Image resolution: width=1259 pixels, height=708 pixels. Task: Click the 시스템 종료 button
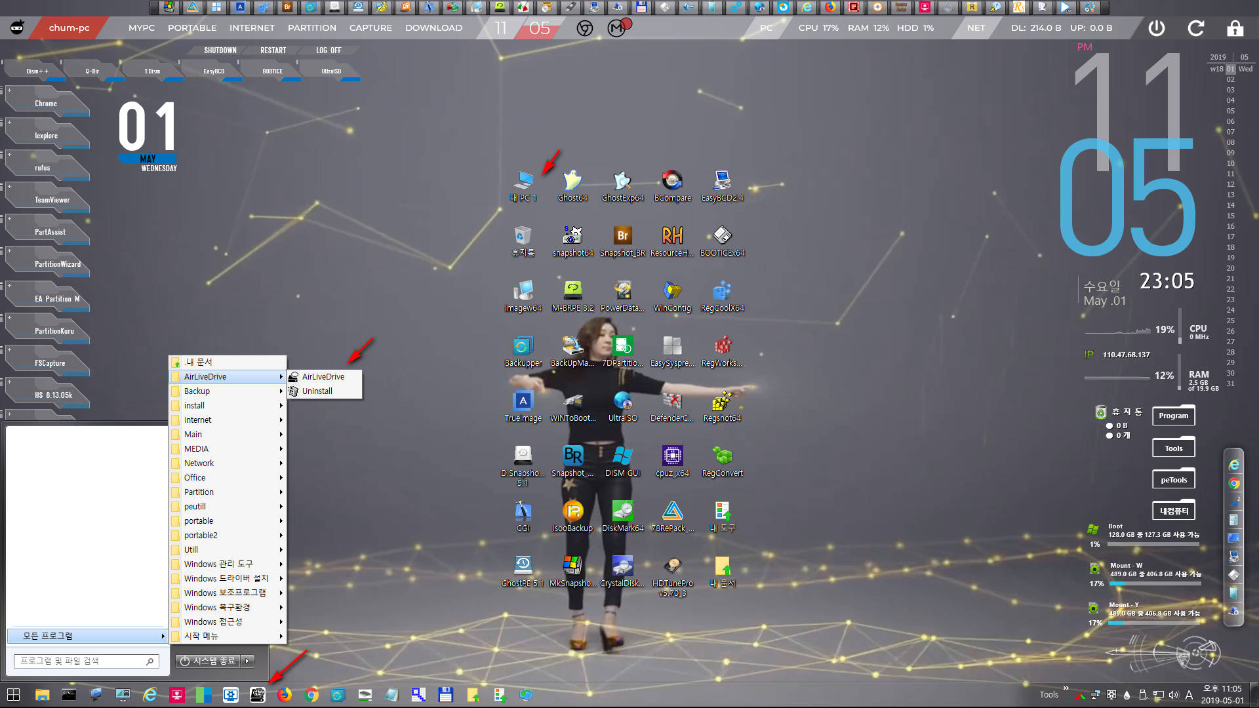[x=209, y=661]
